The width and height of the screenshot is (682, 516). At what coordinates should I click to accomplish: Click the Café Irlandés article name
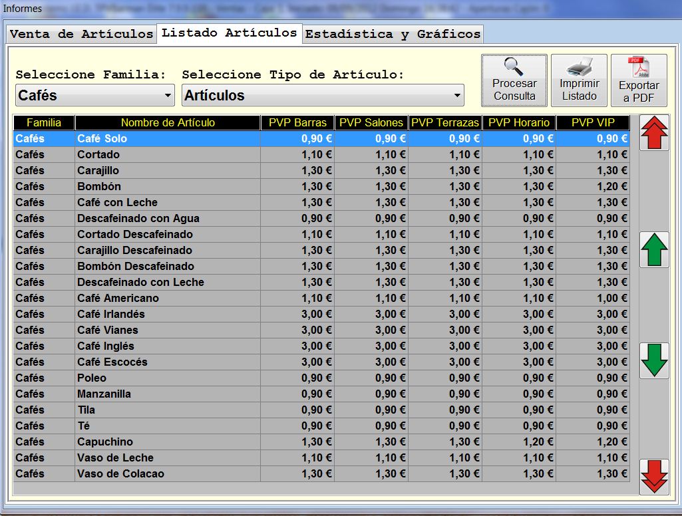point(110,314)
